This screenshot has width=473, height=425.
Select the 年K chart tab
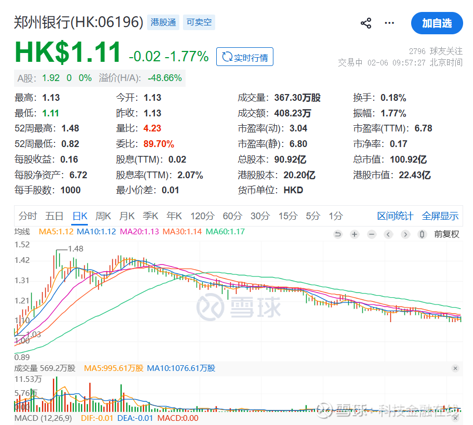pyautogui.click(x=174, y=216)
